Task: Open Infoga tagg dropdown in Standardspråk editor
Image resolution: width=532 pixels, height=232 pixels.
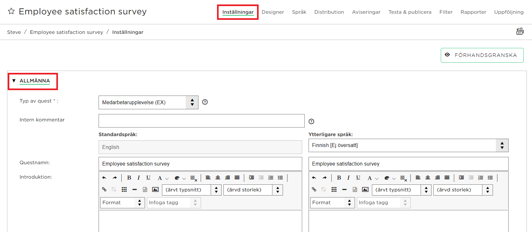Action: 174,203
